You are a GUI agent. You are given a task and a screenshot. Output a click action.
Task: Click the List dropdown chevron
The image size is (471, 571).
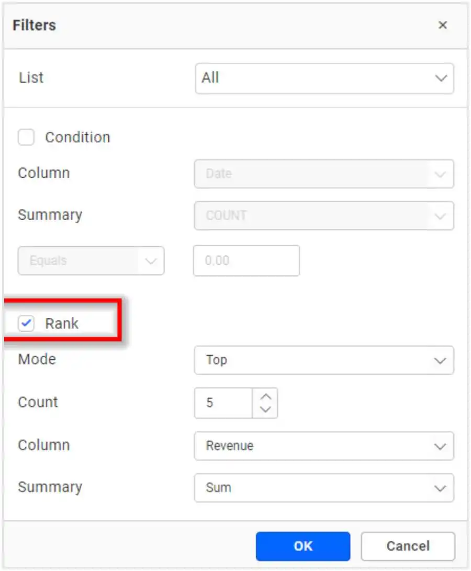pyautogui.click(x=440, y=78)
